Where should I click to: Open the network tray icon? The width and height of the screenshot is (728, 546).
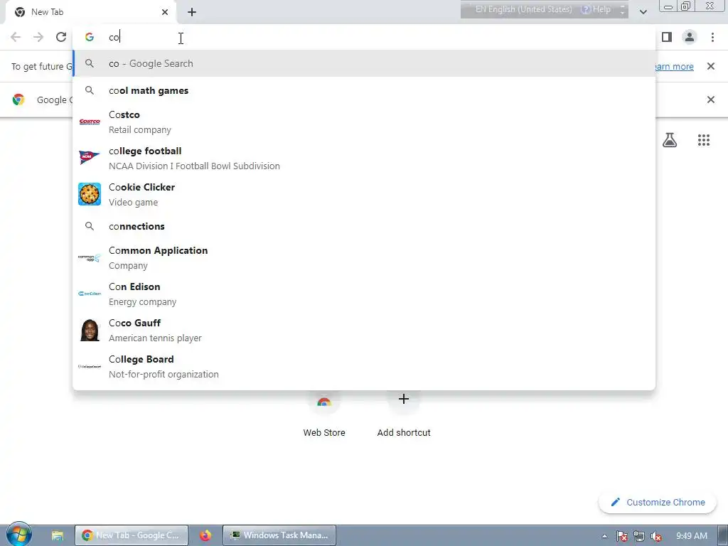(x=639, y=536)
